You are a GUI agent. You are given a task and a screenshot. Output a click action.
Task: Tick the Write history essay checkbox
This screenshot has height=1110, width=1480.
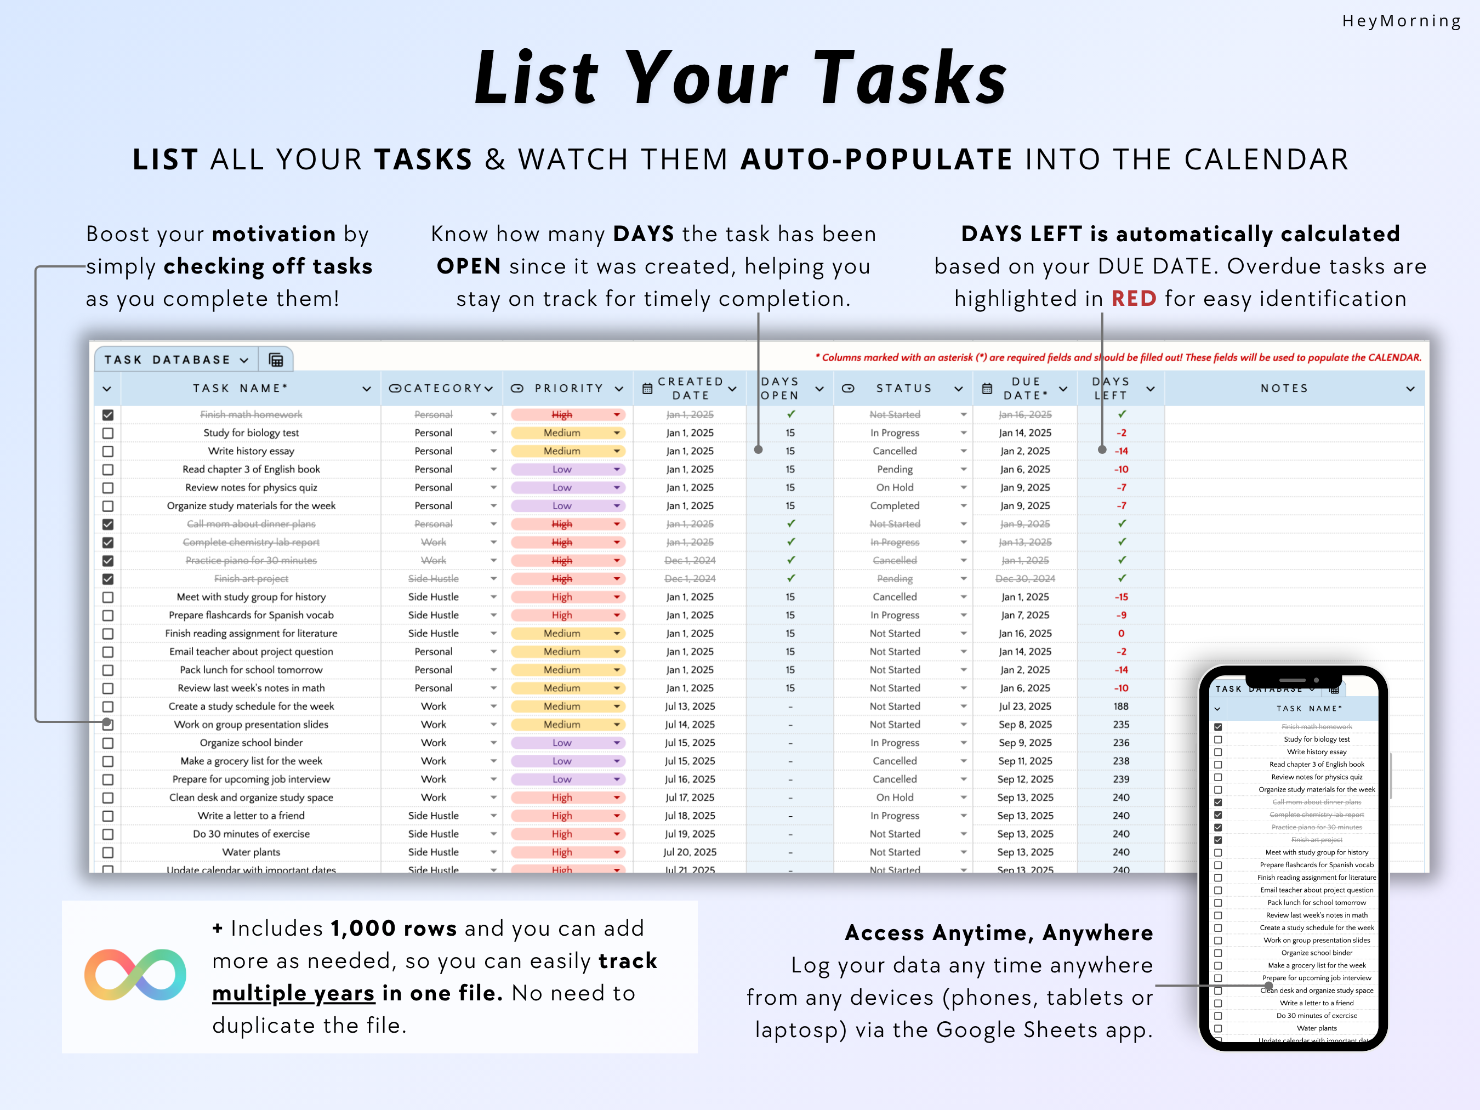tap(108, 451)
